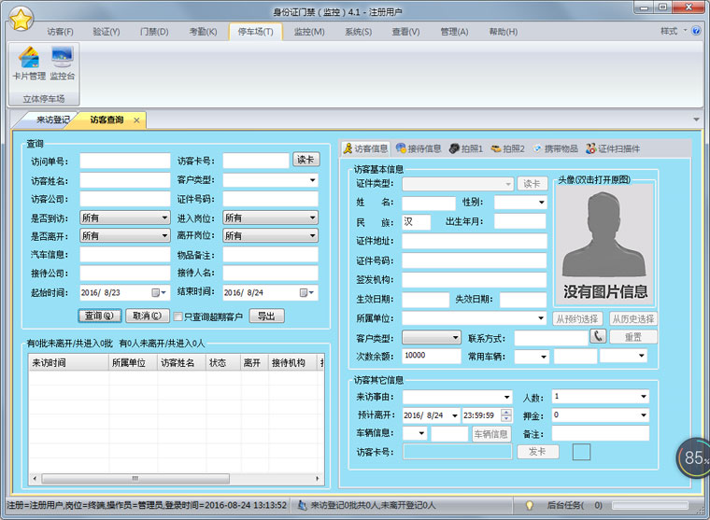The image size is (710, 520).
Task: Click the 访客姓名 column header
Action: pyautogui.click(x=181, y=362)
